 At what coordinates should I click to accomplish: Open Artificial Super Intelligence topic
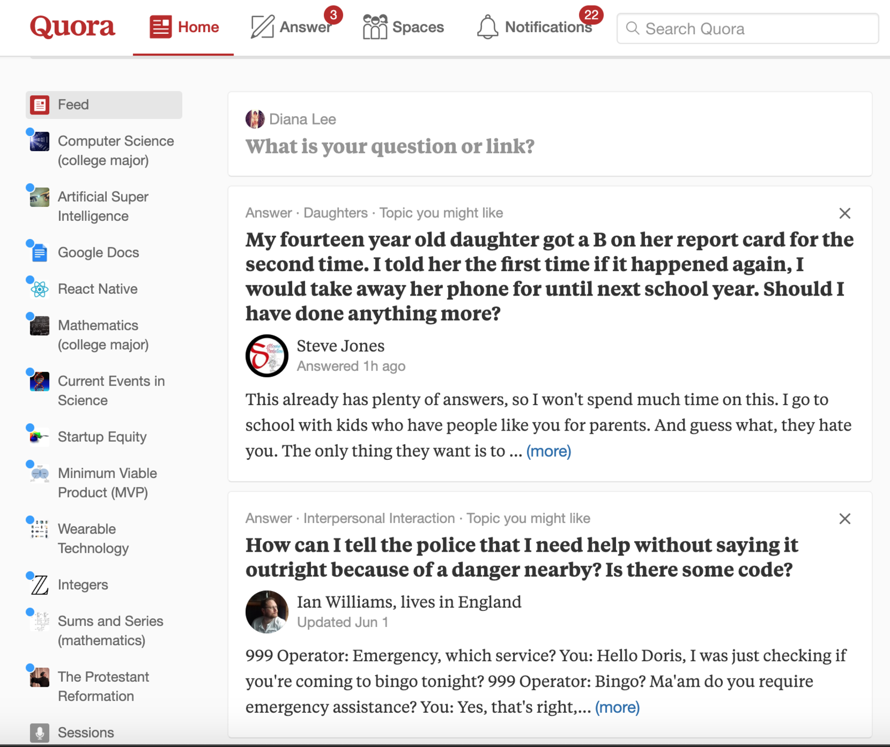[x=103, y=206]
